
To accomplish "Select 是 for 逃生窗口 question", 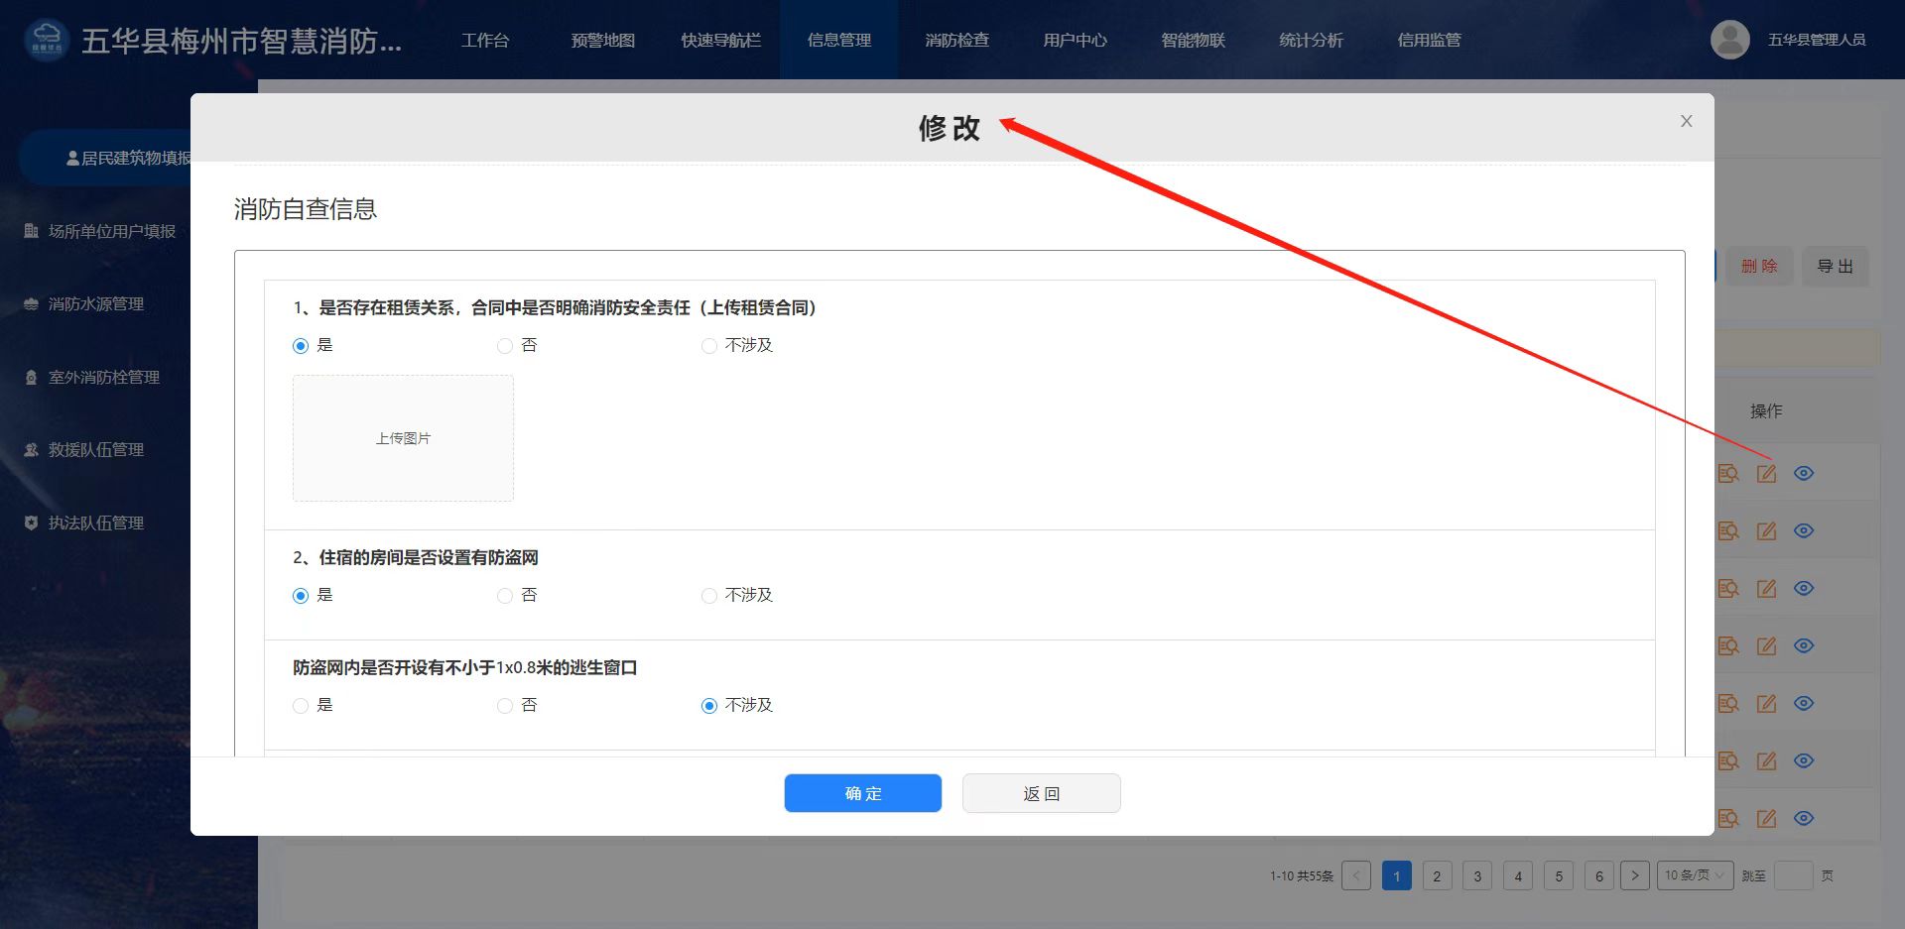I will (x=301, y=706).
